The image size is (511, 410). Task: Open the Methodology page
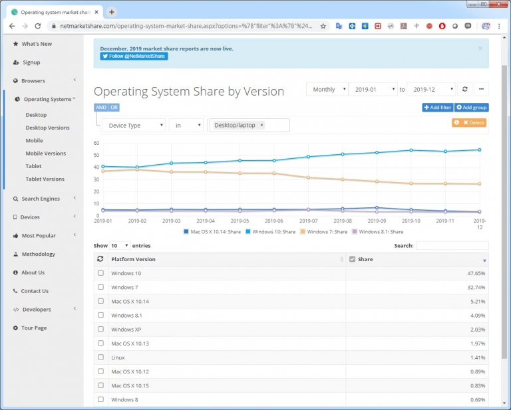(x=39, y=254)
